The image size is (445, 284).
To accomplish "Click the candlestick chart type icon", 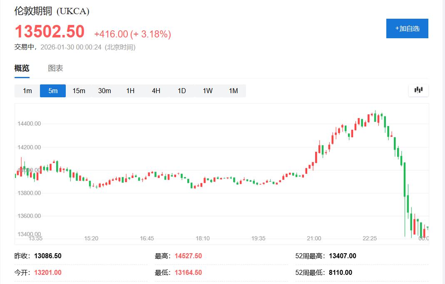I will pos(418,90).
